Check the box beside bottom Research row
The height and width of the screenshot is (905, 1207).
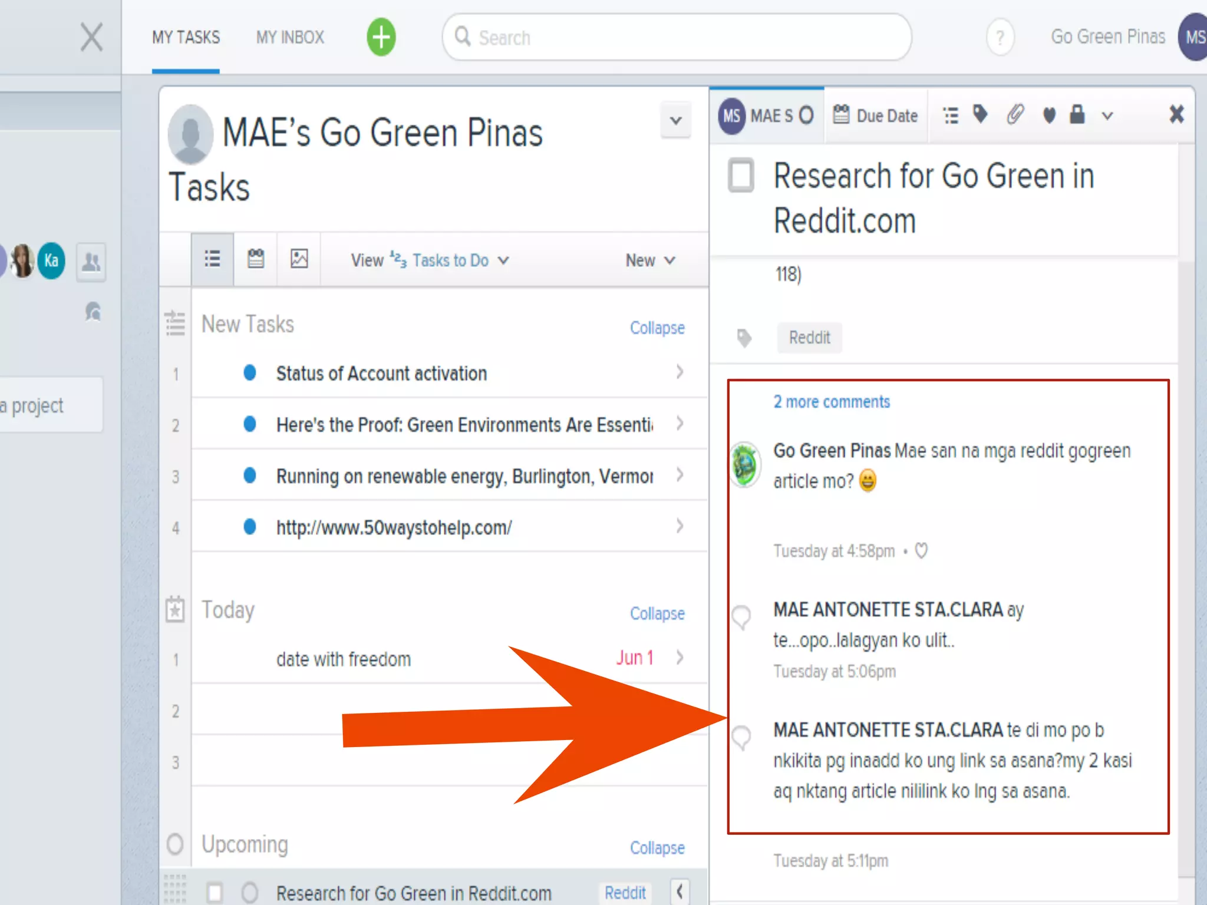pos(215,893)
